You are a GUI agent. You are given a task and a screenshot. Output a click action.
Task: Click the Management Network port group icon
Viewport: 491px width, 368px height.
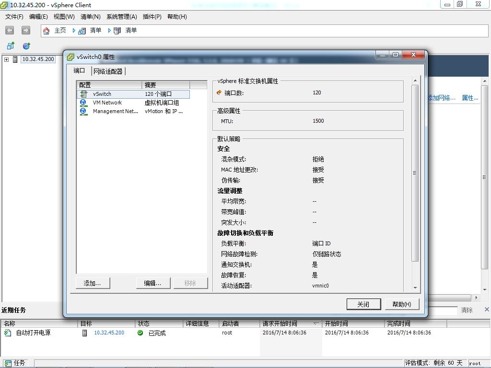[83, 111]
